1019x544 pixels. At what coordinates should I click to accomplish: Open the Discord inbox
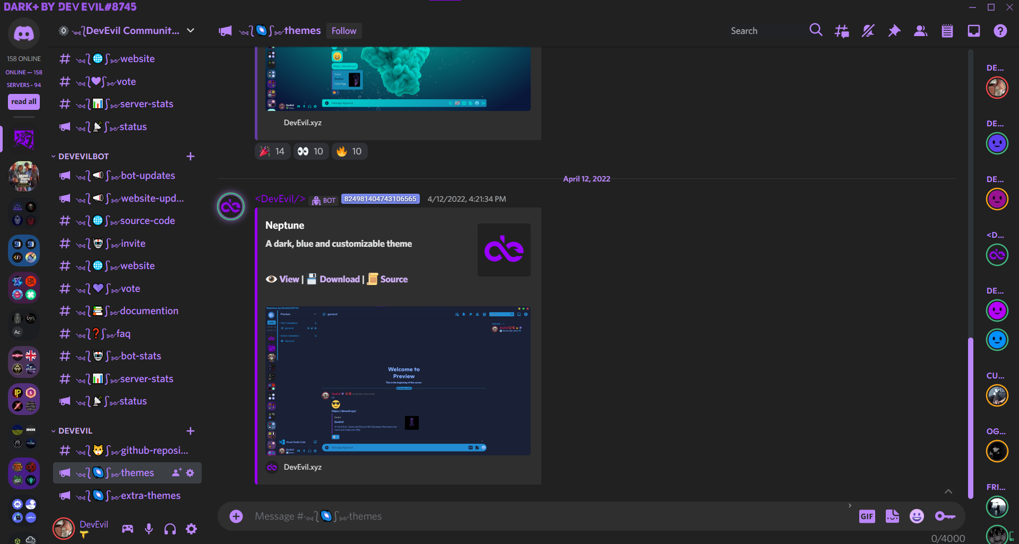pos(974,30)
